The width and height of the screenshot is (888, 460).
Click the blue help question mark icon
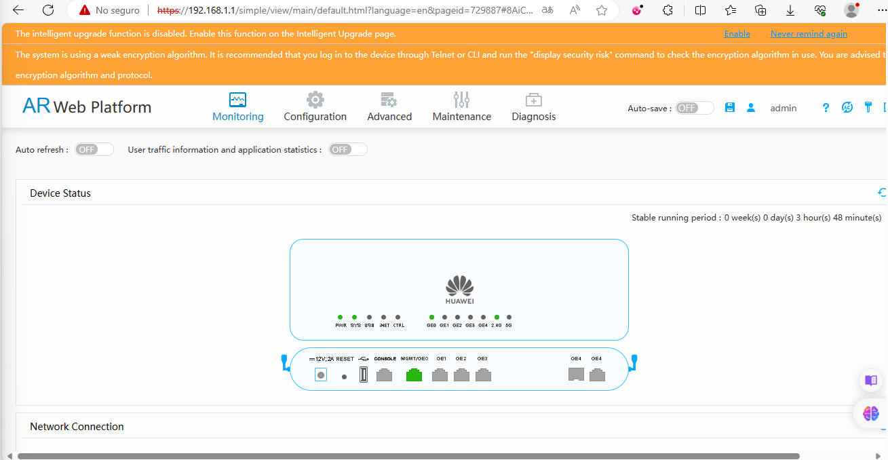click(826, 108)
